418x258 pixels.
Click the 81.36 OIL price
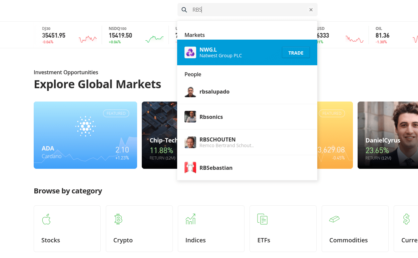(382, 35)
